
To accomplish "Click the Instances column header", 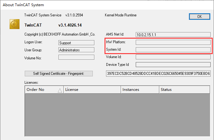I will coord(140,90).
